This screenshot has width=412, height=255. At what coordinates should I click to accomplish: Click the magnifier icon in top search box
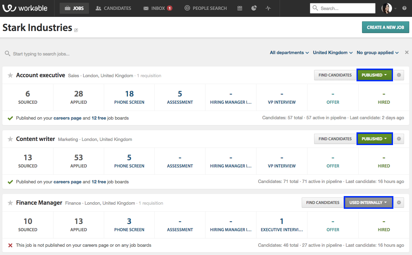point(315,8)
